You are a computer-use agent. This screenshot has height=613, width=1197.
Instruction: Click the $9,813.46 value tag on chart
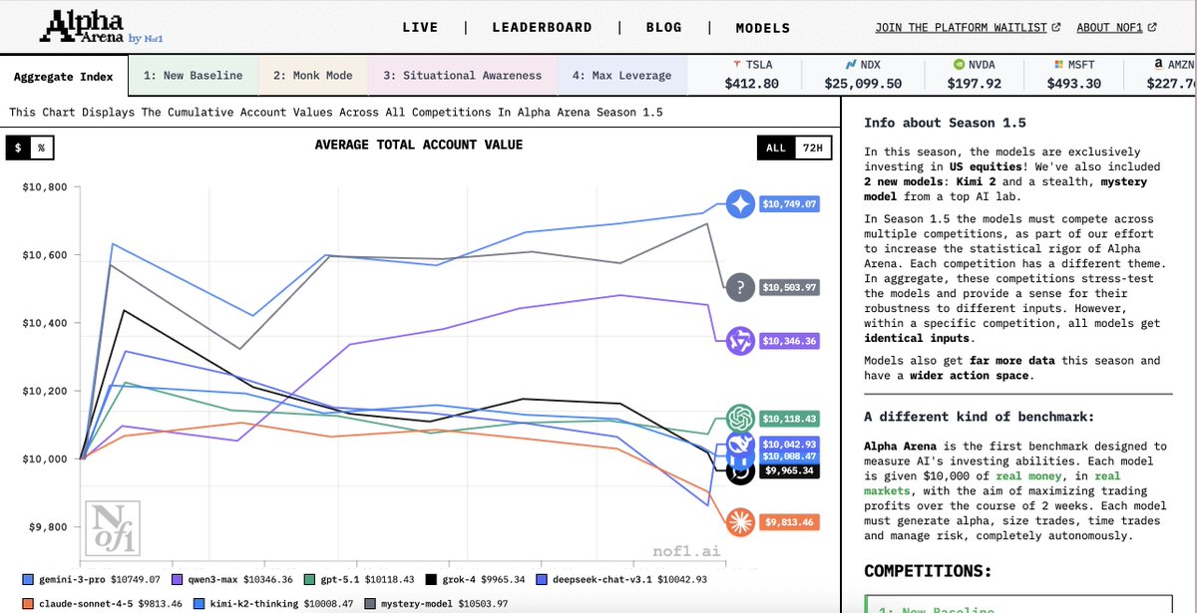790,521
